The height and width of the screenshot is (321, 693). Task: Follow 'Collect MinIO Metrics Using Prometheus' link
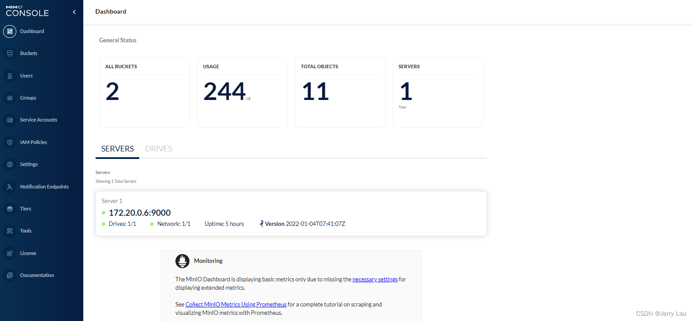point(236,305)
